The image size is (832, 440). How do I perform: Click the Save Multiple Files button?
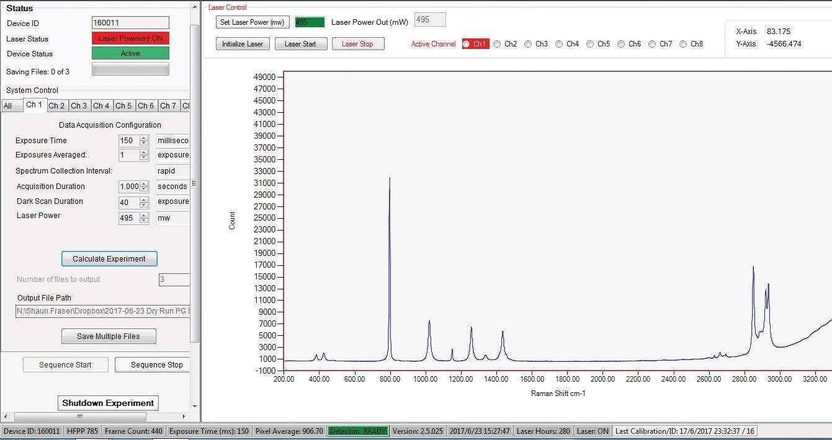point(109,337)
